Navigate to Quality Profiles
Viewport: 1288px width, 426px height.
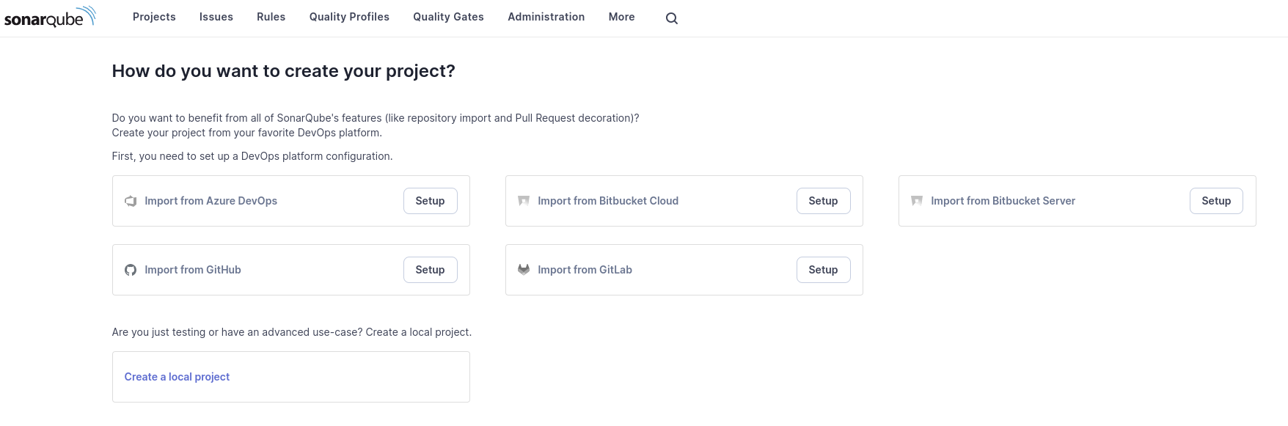(x=349, y=17)
